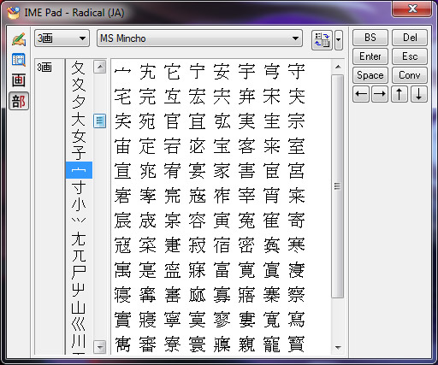Insert the character 富
Viewport: 438px width, 365px height.
[x=222, y=270]
